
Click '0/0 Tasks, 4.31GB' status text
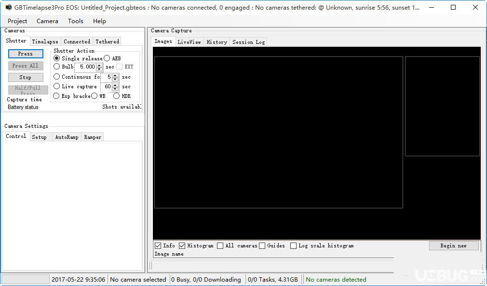pyautogui.click(x=273, y=279)
